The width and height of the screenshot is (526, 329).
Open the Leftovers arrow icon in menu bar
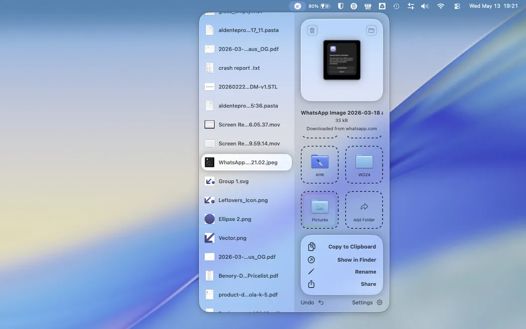[x=297, y=6]
